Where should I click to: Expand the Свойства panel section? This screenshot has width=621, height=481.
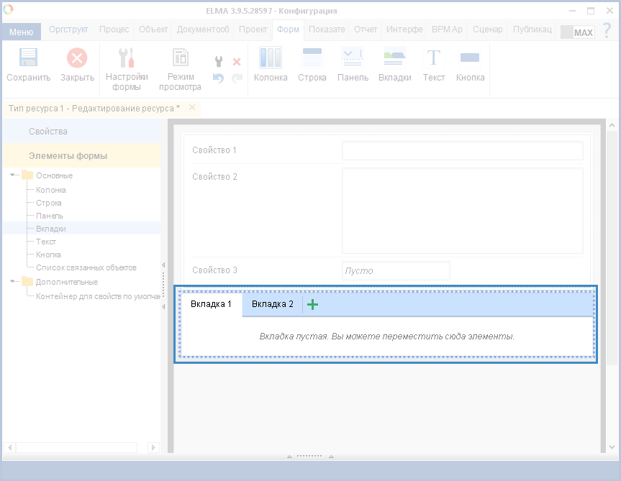point(48,132)
